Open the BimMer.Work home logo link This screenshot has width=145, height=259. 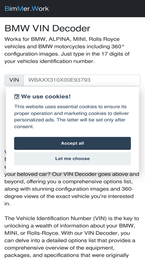tap(27, 9)
